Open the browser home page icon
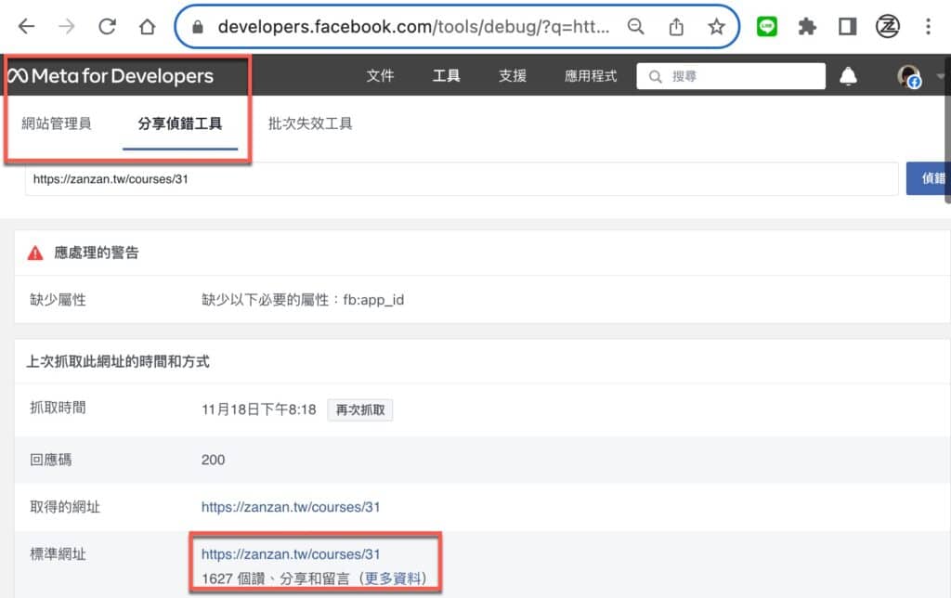951x598 pixels. 148,27
